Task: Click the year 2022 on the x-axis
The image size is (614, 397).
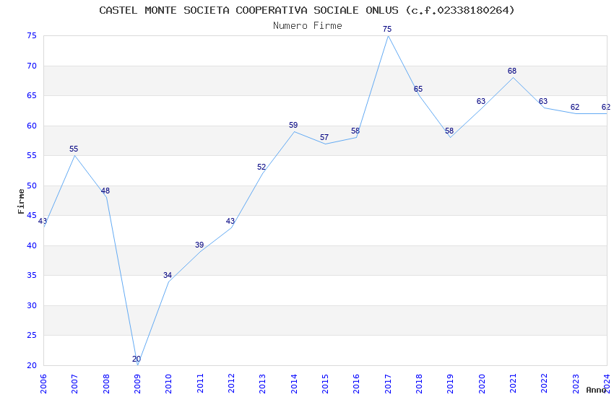Action: point(545,383)
